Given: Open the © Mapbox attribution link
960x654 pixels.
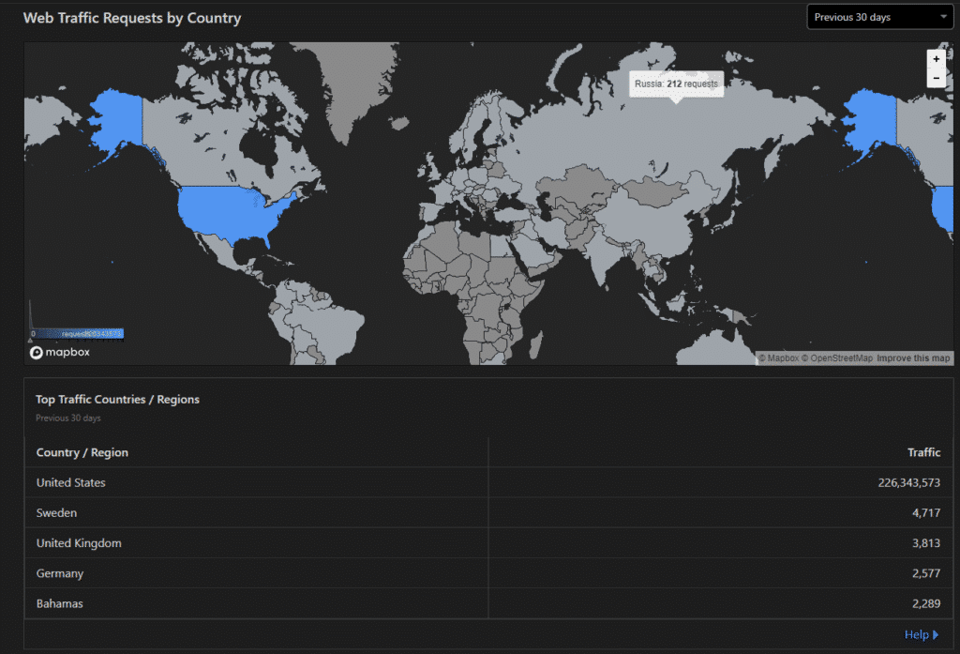Looking at the screenshot, I should 780,358.
